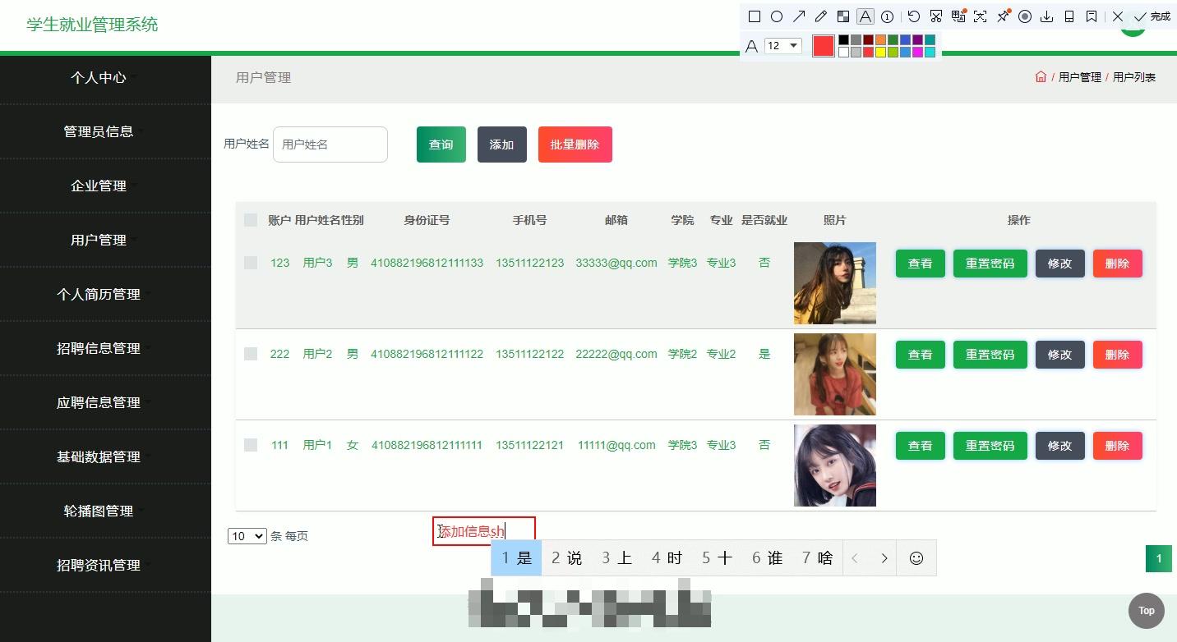Select the mosaic blur tool
1177x642 pixels.
[x=842, y=16]
